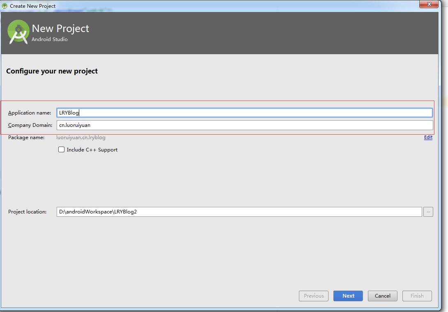Click the Previous button
The width and height of the screenshot is (448, 312).
(314, 296)
